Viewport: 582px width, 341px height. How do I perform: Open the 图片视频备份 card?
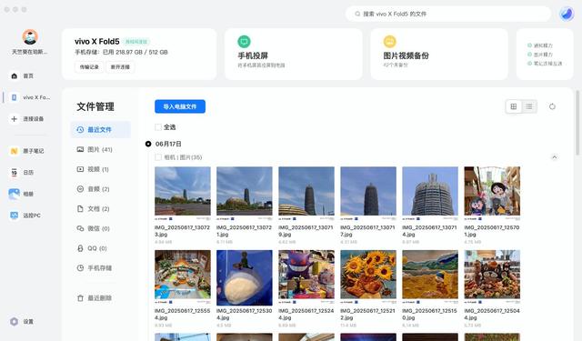tap(439, 55)
